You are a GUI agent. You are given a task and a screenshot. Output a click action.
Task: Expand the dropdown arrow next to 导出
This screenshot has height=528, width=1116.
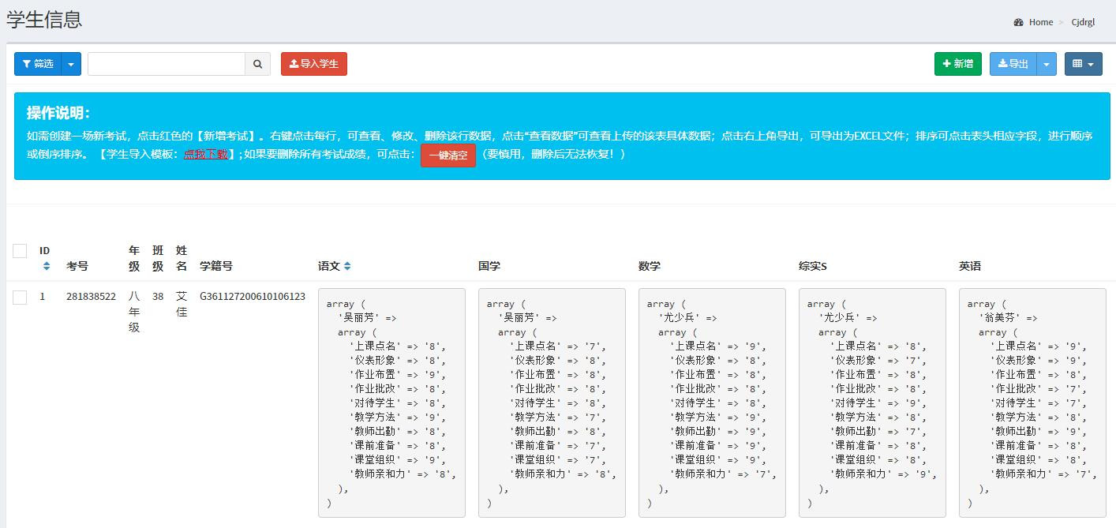[x=1047, y=64]
